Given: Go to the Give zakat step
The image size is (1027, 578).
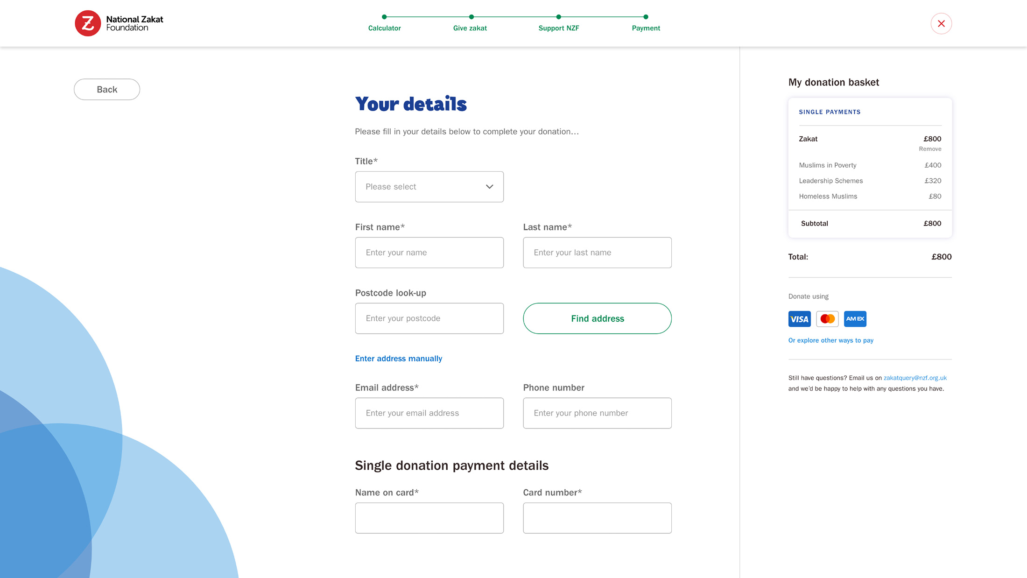Looking at the screenshot, I should [470, 28].
